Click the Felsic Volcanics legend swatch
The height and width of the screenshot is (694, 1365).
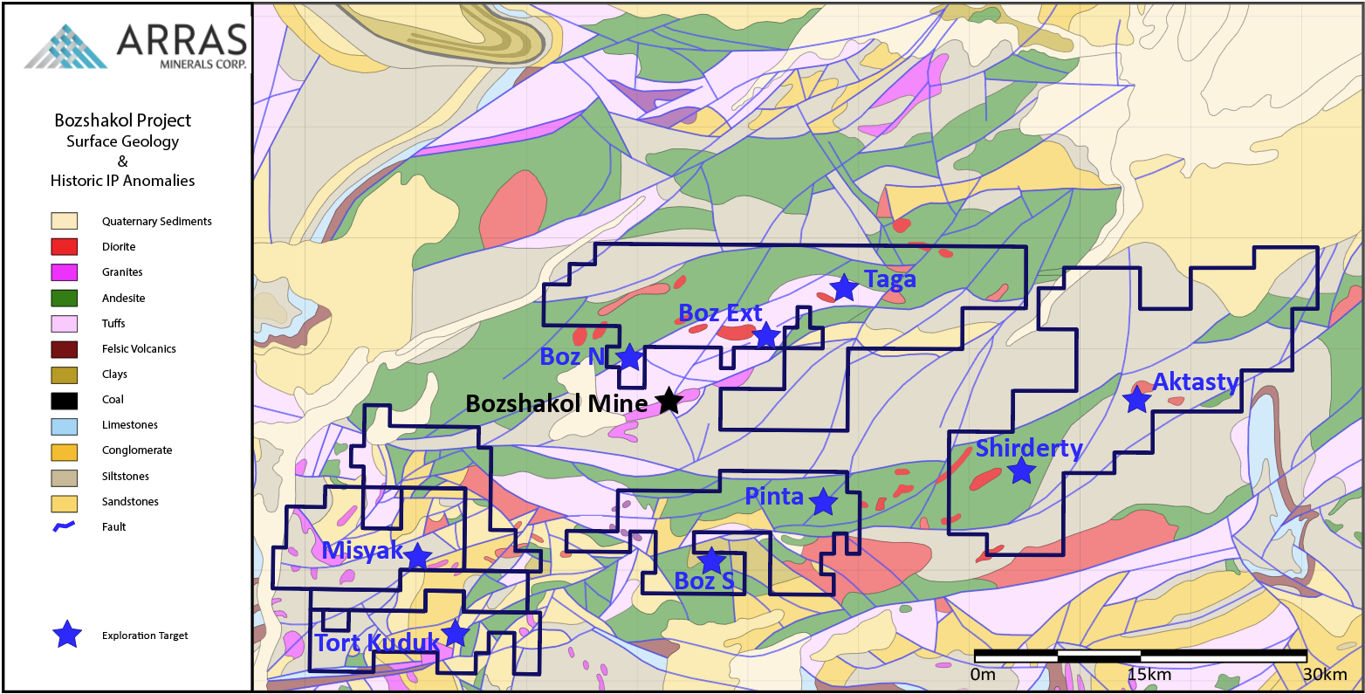[x=65, y=348]
